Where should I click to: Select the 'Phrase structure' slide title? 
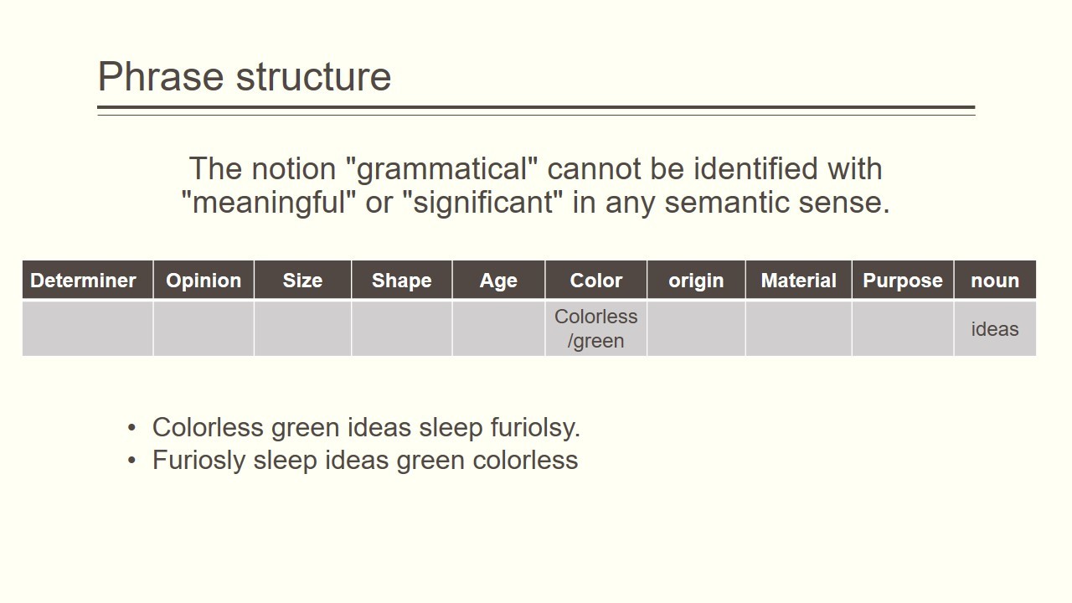pos(245,77)
